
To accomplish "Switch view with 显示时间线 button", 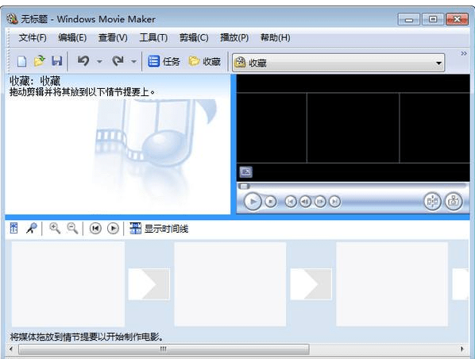I will [x=159, y=229].
